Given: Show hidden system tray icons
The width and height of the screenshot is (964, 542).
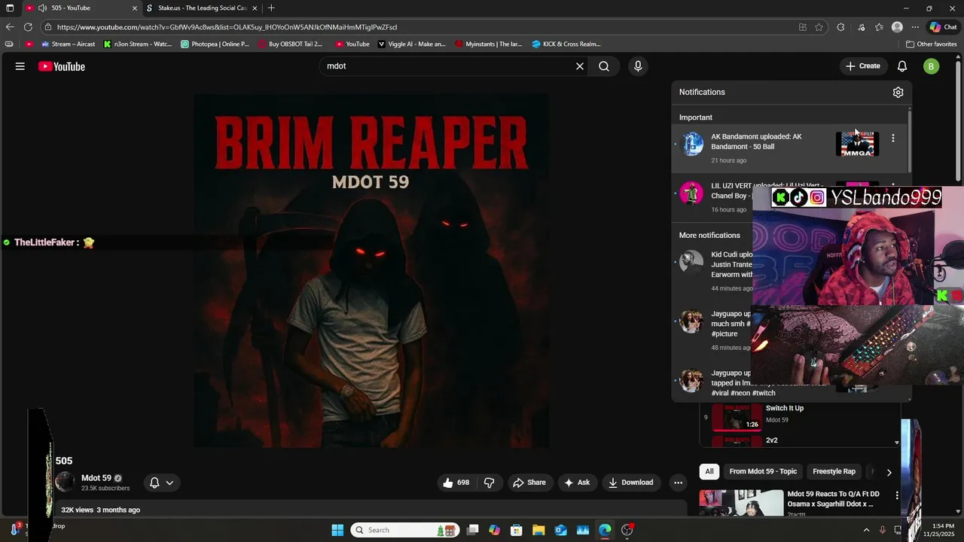Looking at the screenshot, I should [866, 530].
